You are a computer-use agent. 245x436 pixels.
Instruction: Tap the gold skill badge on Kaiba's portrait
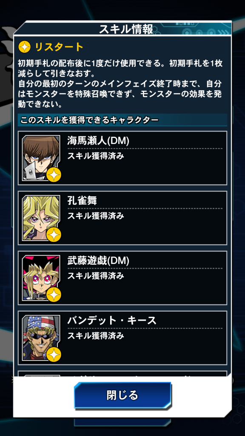pos(54,175)
